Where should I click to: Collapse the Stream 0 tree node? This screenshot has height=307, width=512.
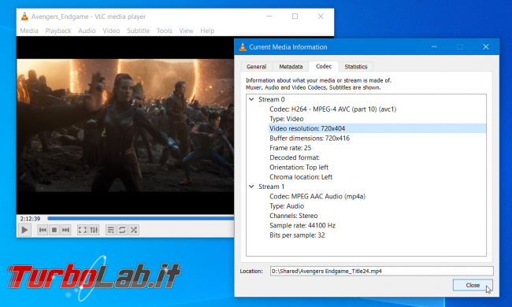[x=251, y=99]
